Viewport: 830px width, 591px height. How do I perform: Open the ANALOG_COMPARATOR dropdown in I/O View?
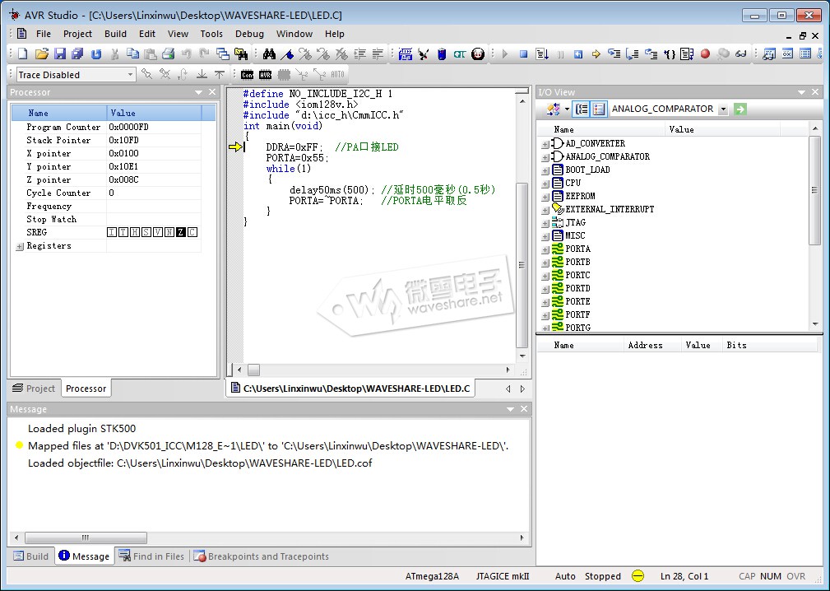(x=723, y=109)
